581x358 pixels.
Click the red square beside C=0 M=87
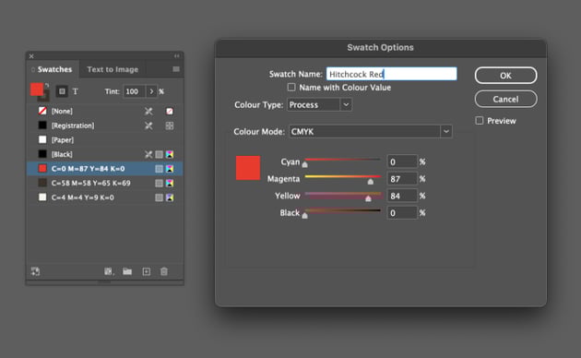click(42, 169)
